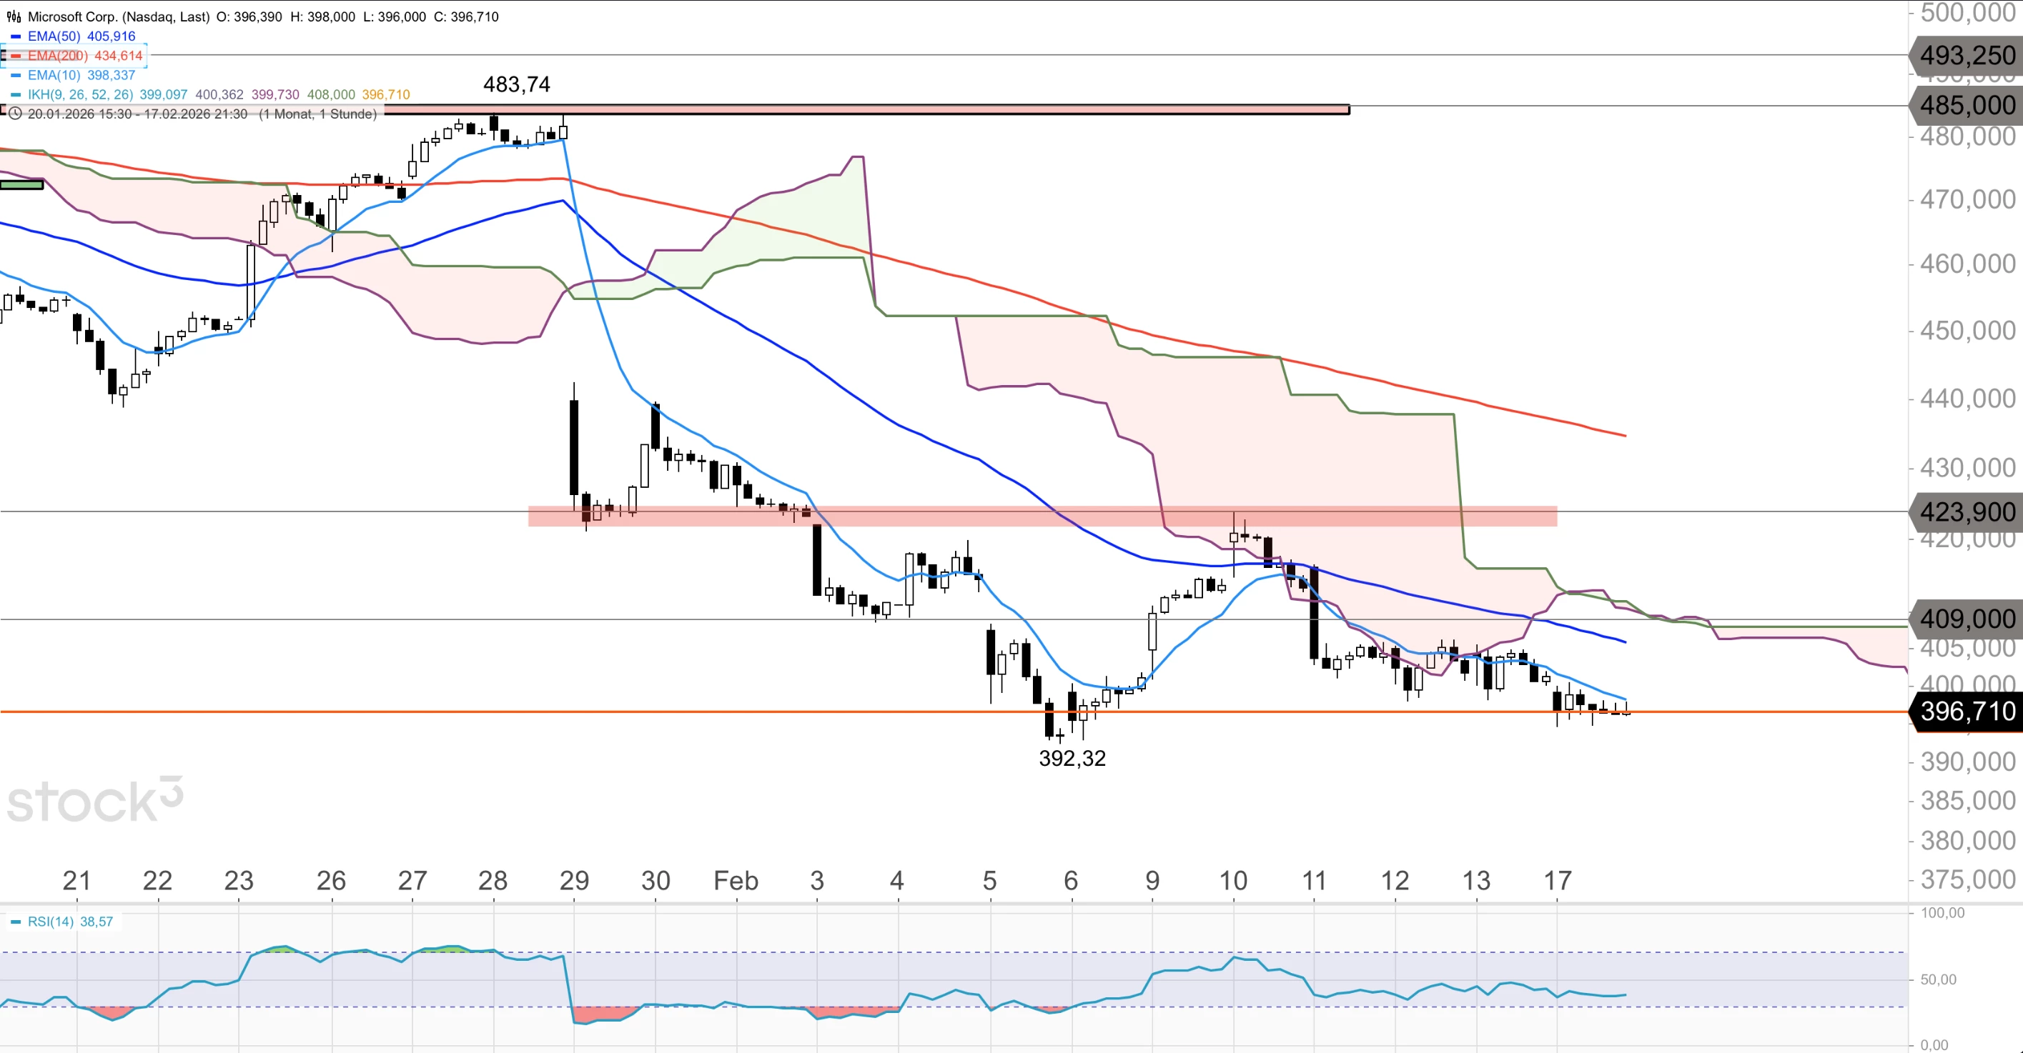The height and width of the screenshot is (1053, 2023).
Task: Click the RSI(14) legend color marker
Action: [x=16, y=922]
